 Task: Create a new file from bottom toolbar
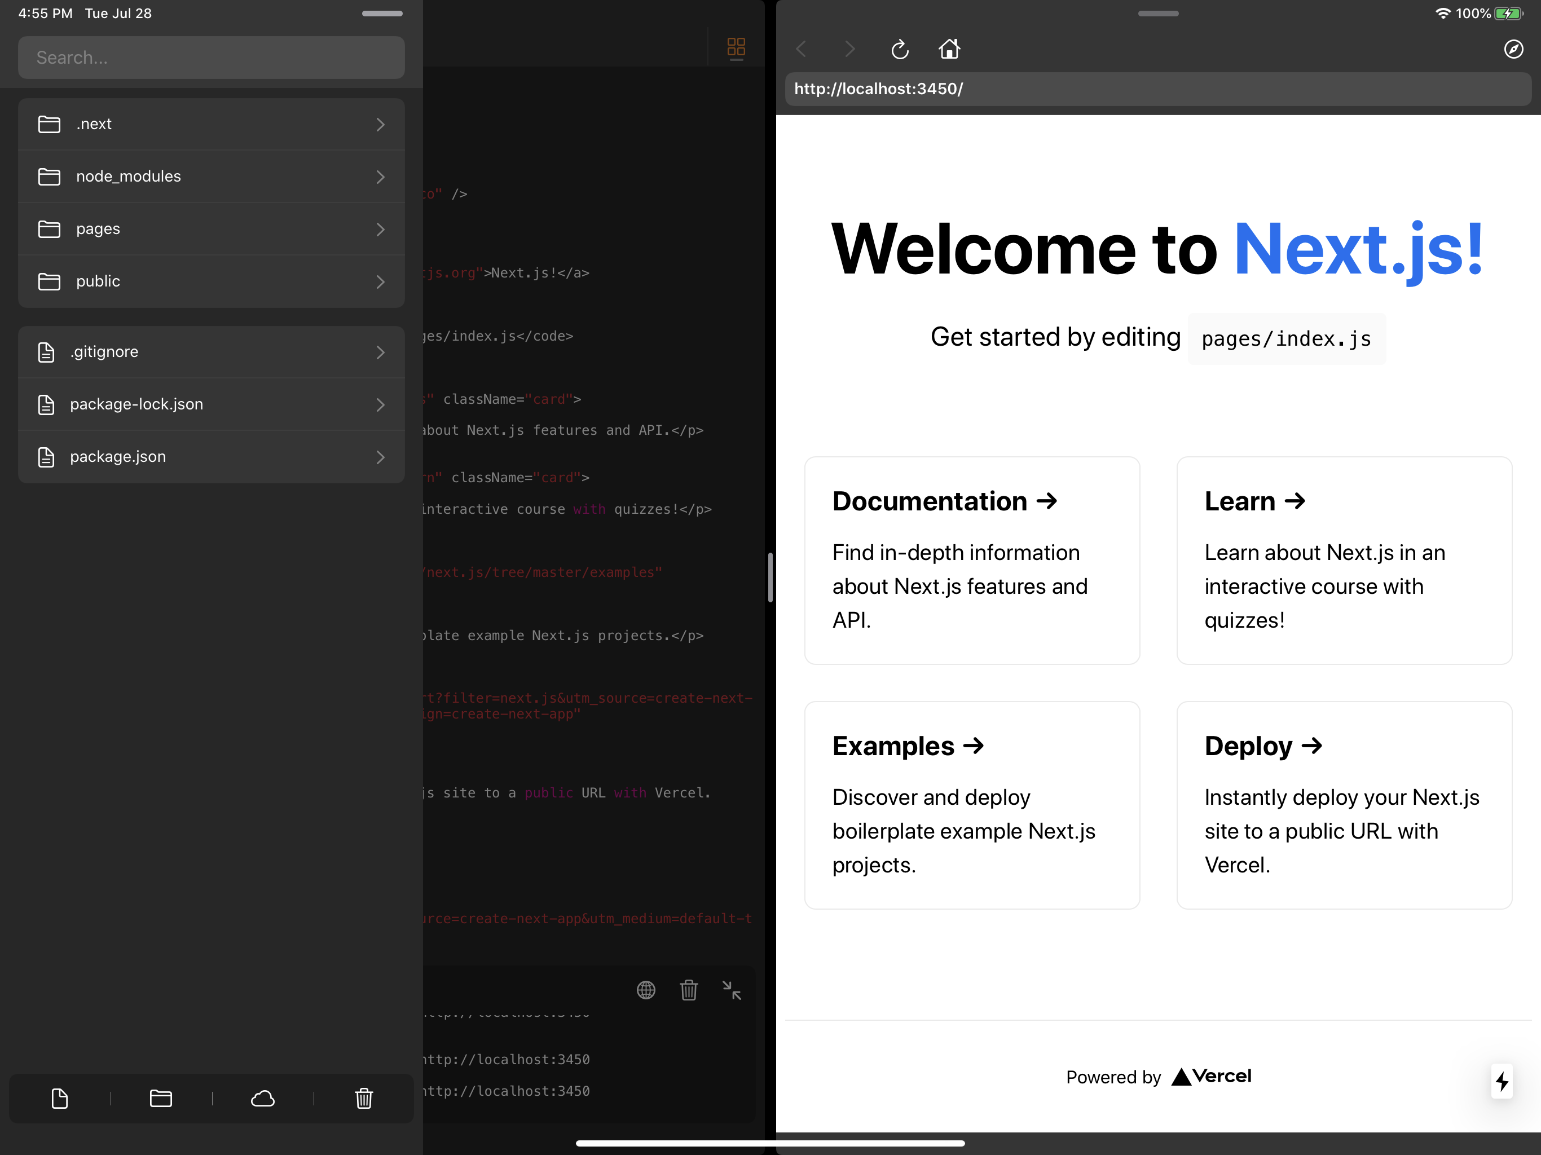point(60,1099)
